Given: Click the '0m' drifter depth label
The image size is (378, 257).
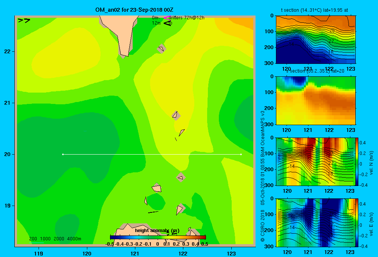Looking at the screenshot, I should pyautogui.click(x=155, y=18).
